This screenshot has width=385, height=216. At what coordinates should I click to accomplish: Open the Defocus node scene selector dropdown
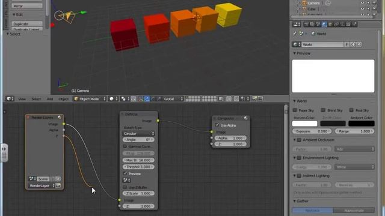(126, 180)
